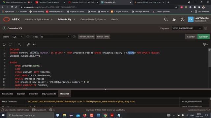Viewport: 211px width, 118px height.
Task: Click the up arrow beside Comandos SQL
Action: [x=4, y=28]
